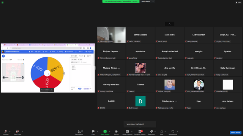The width and height of the screenshot is (243, 136).
Task: Click the green Share Screen icon
Action: pos(105,131)
